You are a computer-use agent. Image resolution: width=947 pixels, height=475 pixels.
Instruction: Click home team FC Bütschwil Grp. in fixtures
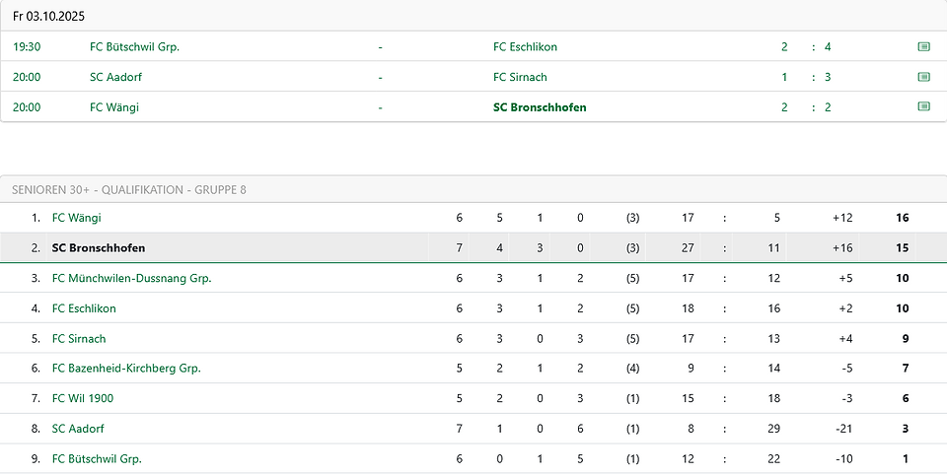coord(135,47)
